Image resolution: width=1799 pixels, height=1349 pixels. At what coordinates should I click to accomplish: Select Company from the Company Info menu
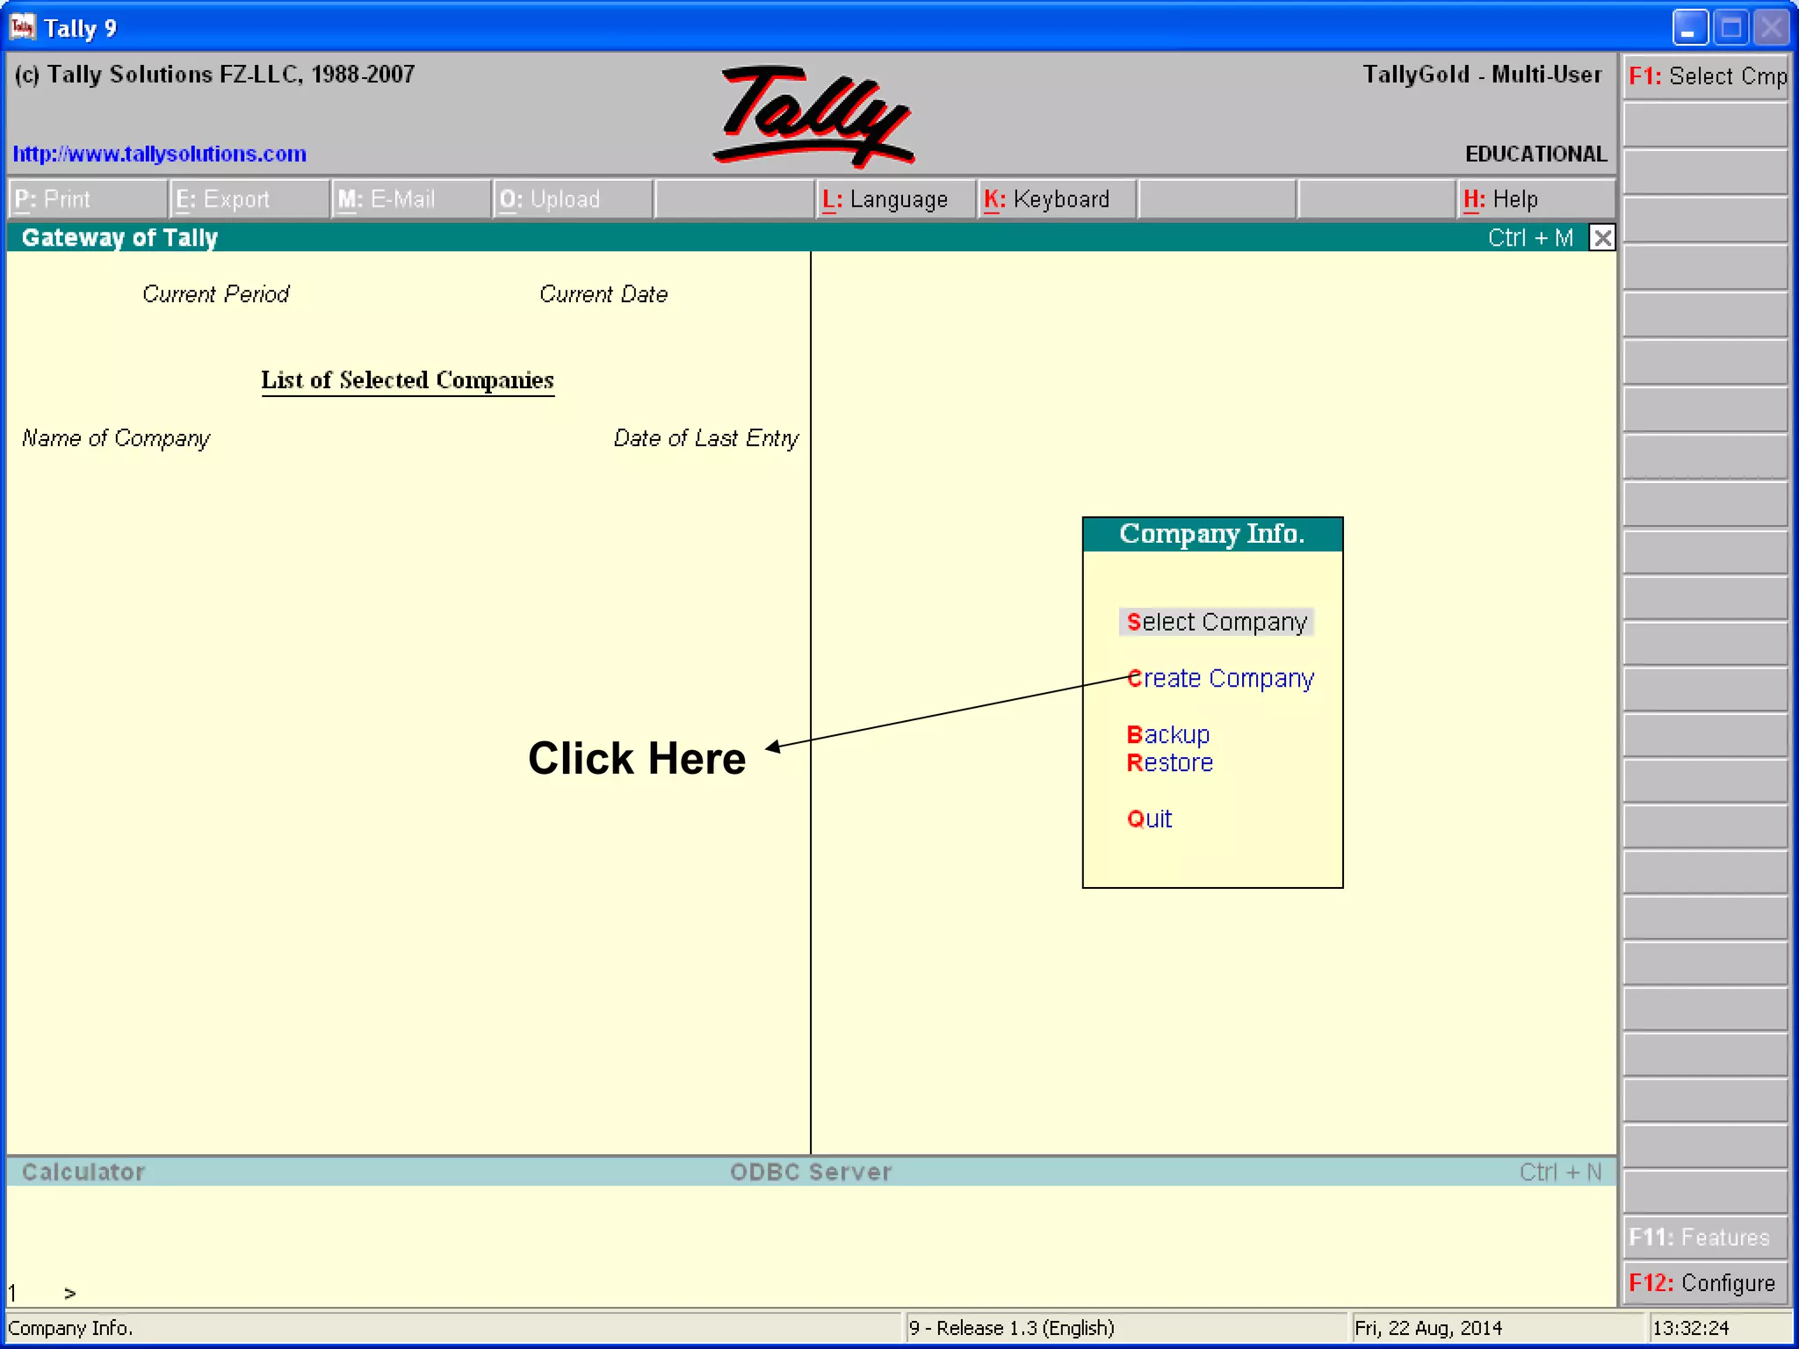tap(1217, 622)
